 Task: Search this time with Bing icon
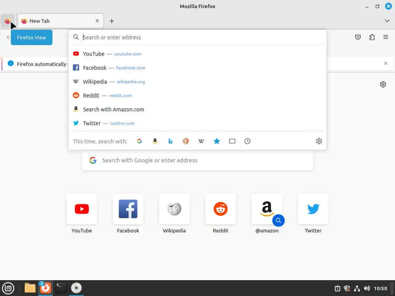pyautogui.click(x=170, y=141)
